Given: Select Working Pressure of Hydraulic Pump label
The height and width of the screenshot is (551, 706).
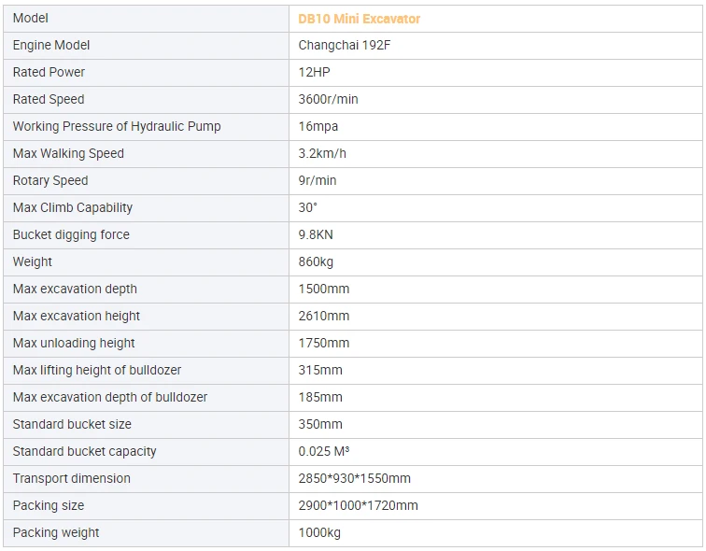Looking at the screenshot, I should pos(117,126).
